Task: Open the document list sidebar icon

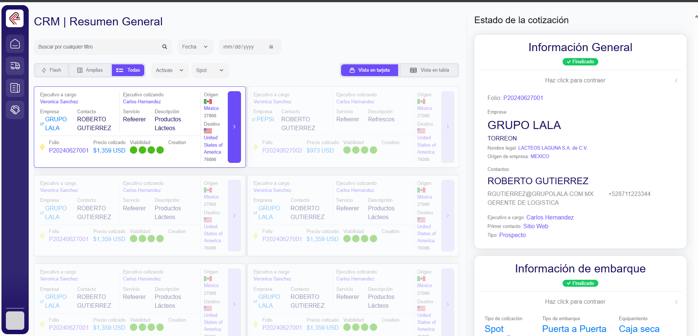Action: click(x=15, y=88)
